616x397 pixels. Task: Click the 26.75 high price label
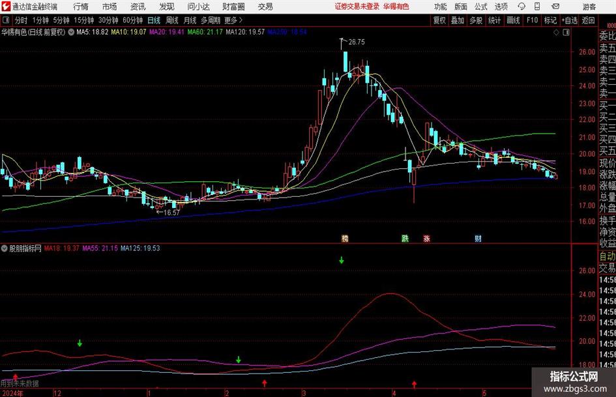357,42
